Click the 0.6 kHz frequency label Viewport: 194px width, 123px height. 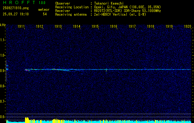click(x=3, y=117)
